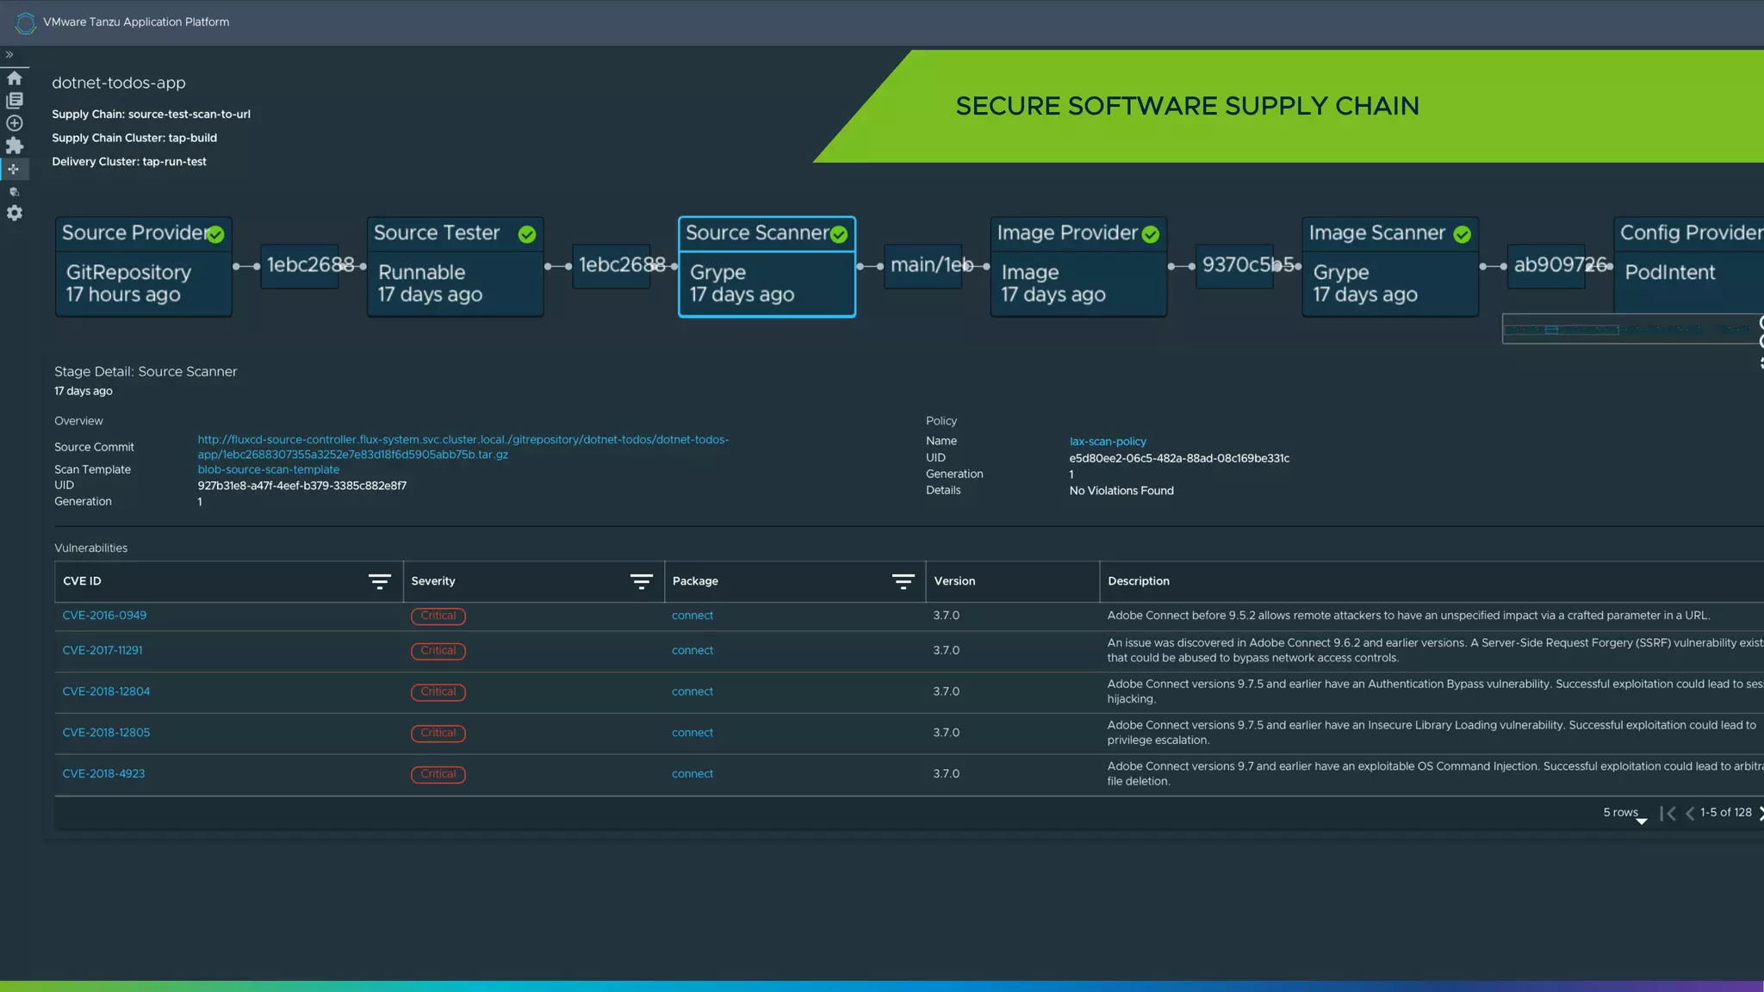Click green checkmark on Source Provider

point(215,234)
